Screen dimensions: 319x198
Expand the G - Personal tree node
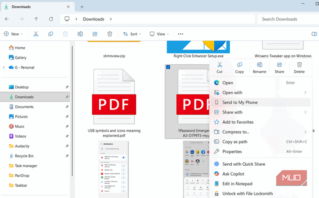[x=4, y=68]
